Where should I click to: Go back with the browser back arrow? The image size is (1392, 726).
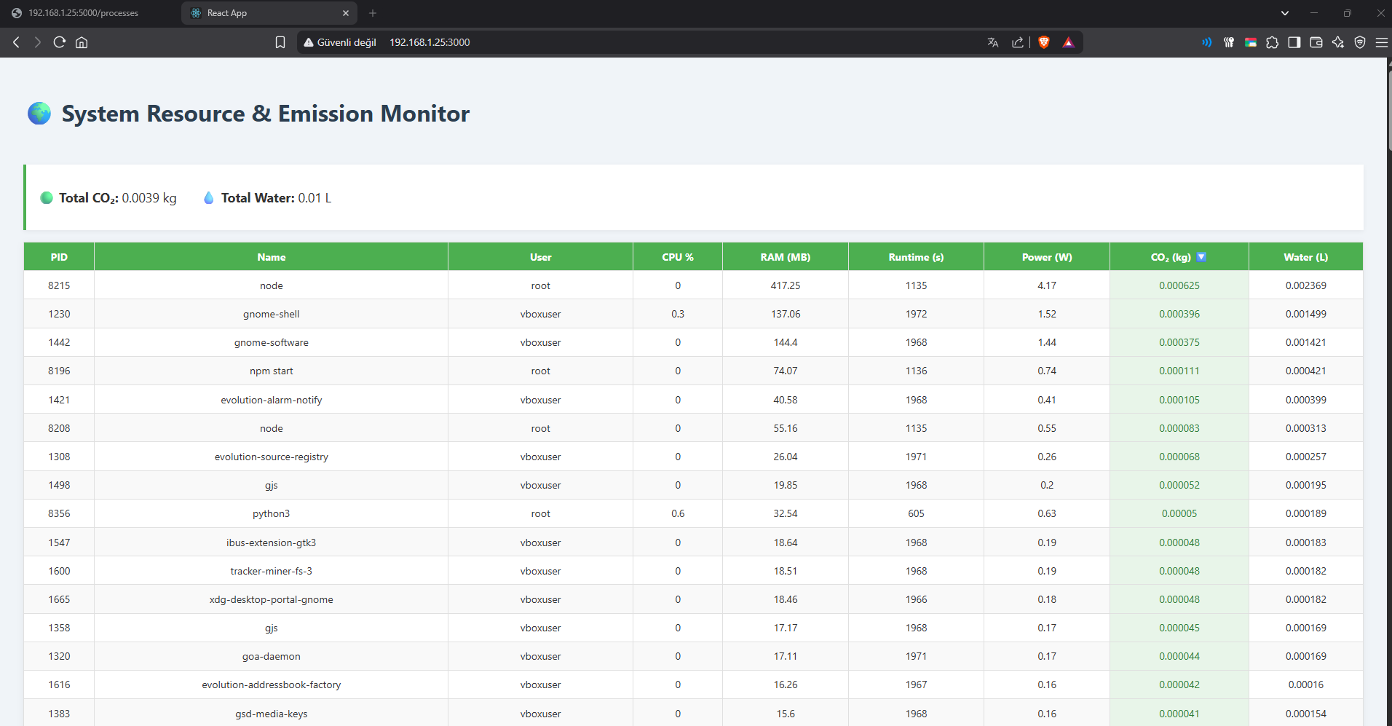point(16,42)
